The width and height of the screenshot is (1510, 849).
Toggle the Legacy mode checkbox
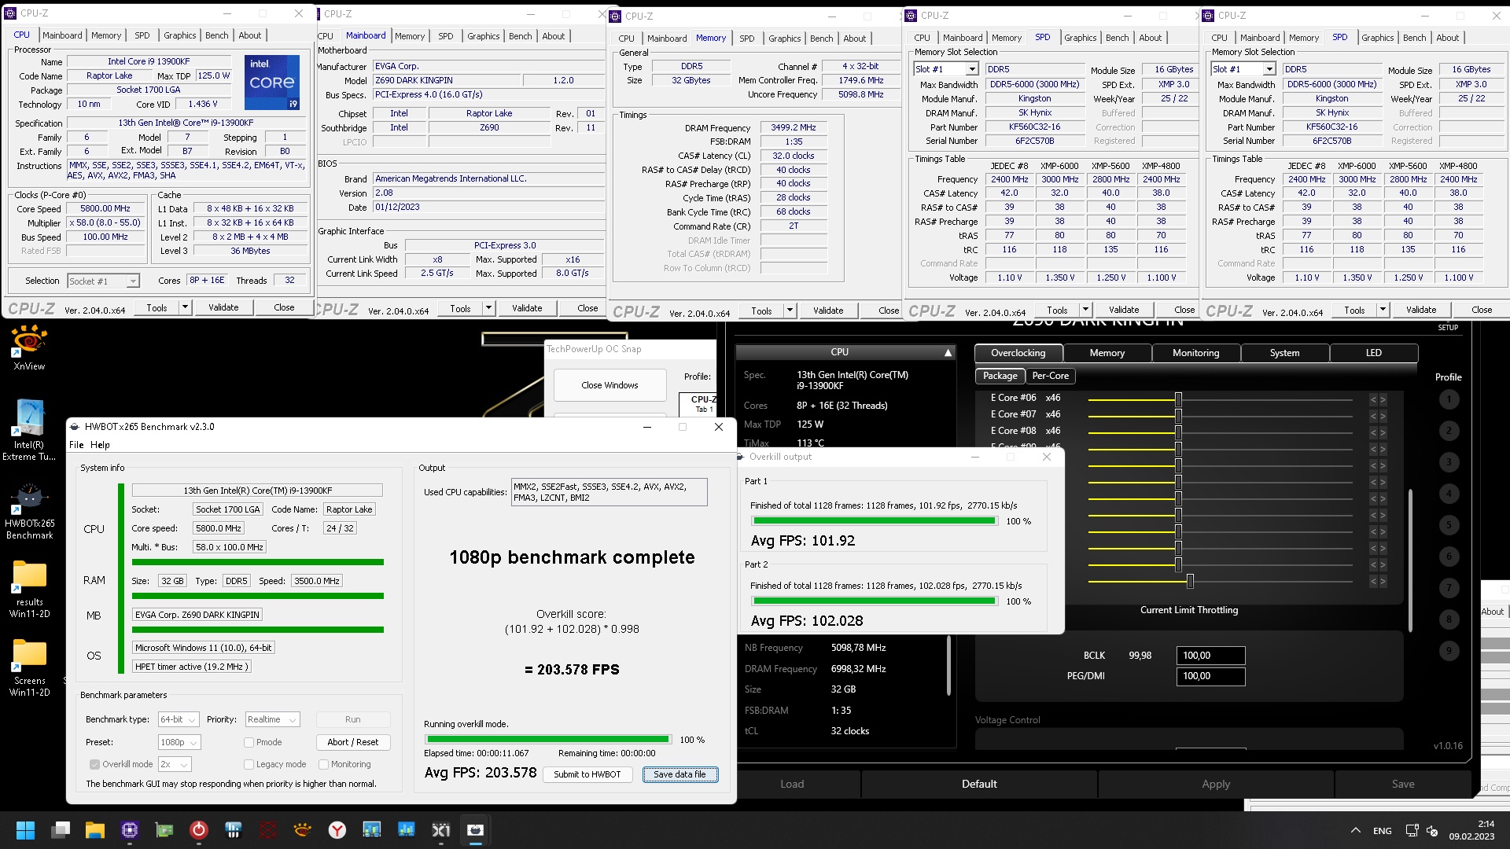click(x=249, y=764)
